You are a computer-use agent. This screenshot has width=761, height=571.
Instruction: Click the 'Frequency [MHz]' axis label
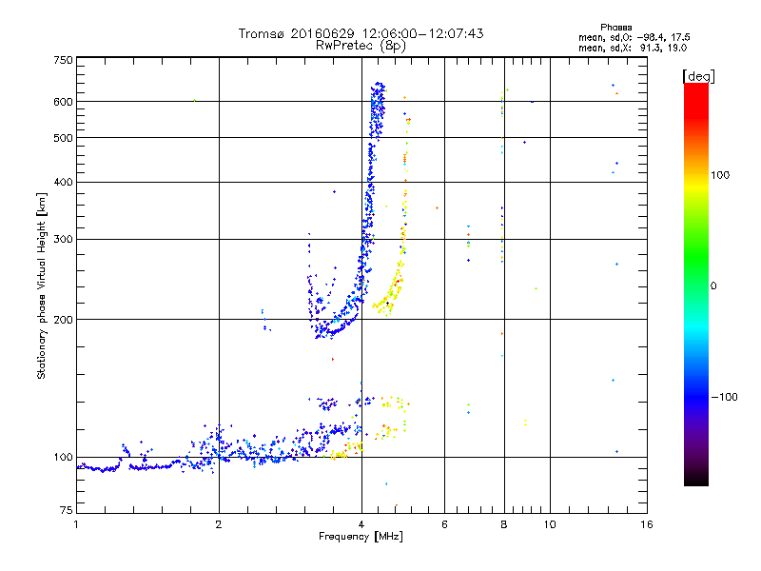pyautogui.click(x=361, y=537)
